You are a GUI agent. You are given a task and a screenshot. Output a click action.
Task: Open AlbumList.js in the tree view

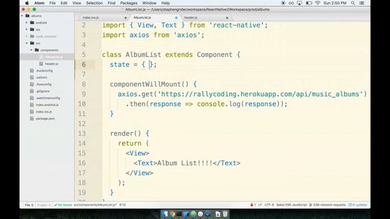click(x=54, y=57)
